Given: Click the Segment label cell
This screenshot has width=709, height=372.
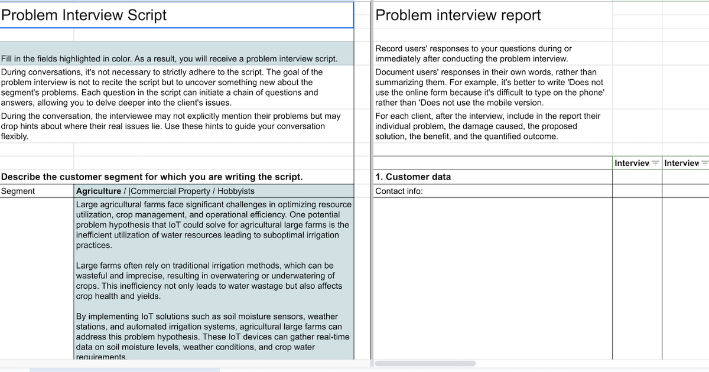Looking at the screenshot, I should click(x=35, y=191).
